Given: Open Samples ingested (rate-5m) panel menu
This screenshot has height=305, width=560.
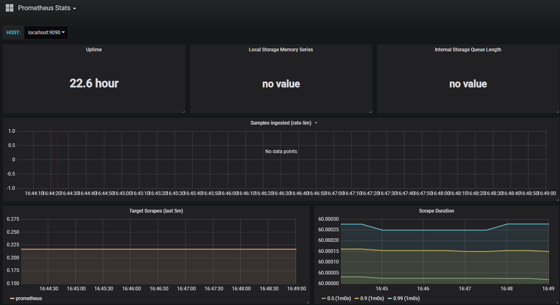Looking at the screenshot, I should 284,123.
